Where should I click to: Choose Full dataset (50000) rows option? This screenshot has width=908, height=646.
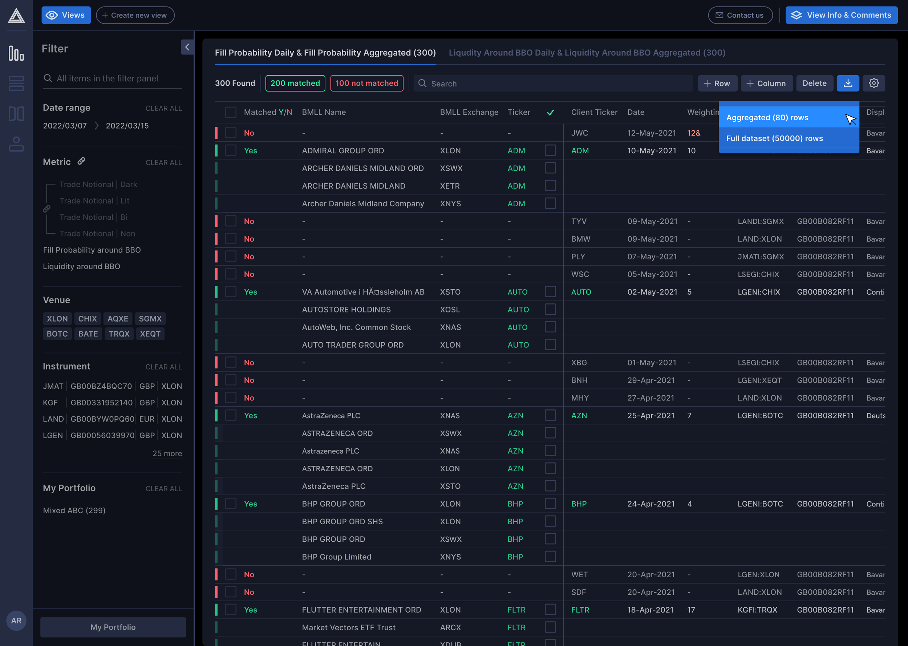[774, 138]
